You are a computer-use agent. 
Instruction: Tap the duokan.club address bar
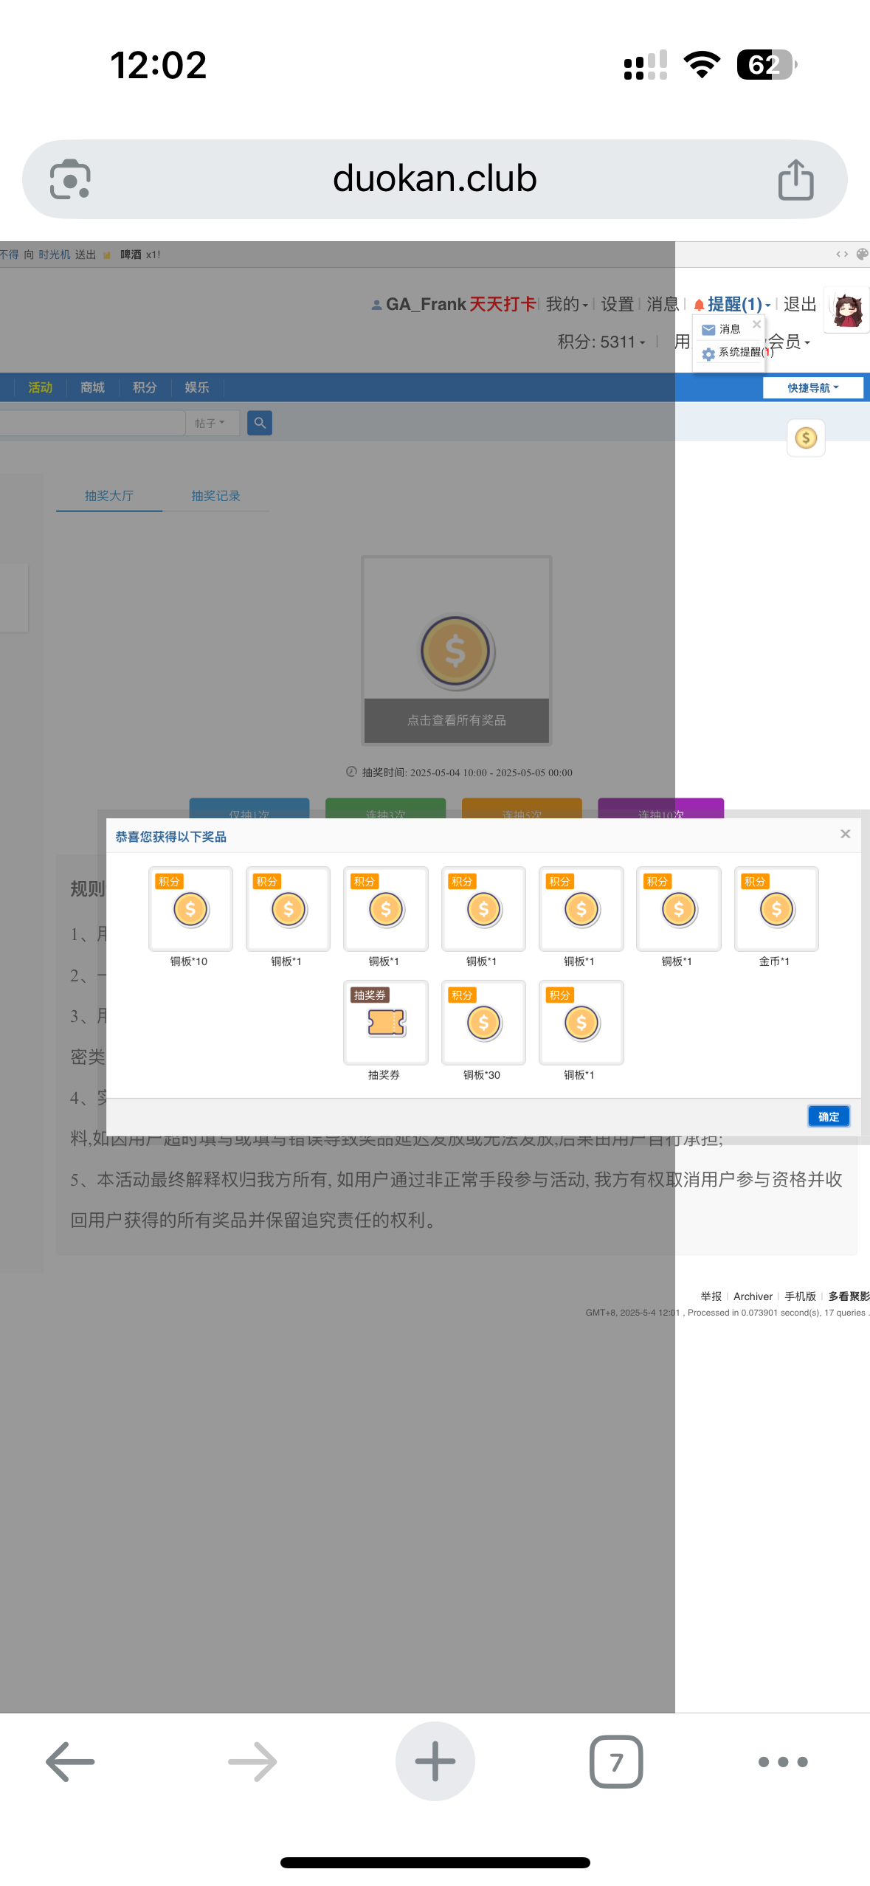pos(435,179)
